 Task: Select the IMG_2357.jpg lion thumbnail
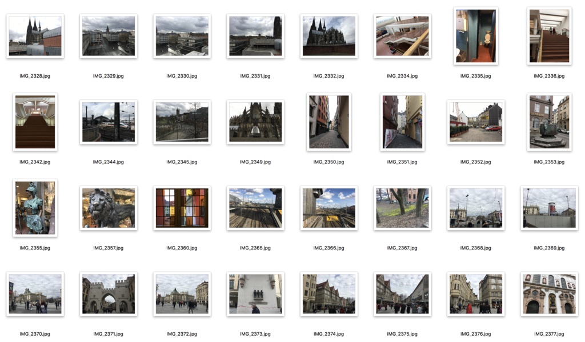pyautogui.click(x=109, y=208)
